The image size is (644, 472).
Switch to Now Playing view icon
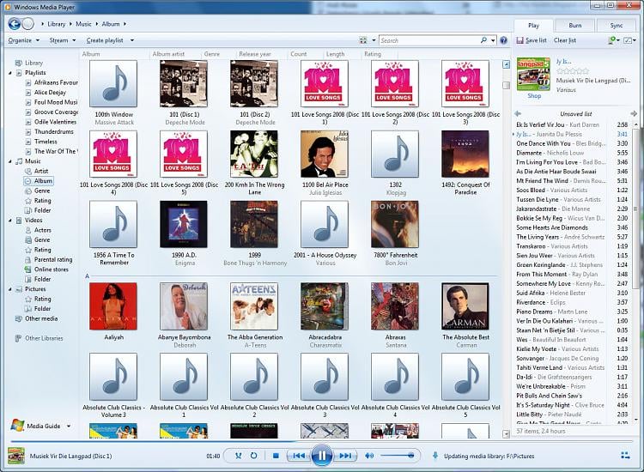pos(625,455)
